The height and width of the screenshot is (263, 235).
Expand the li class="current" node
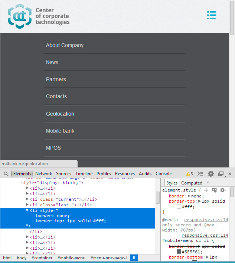coord(27,199)
